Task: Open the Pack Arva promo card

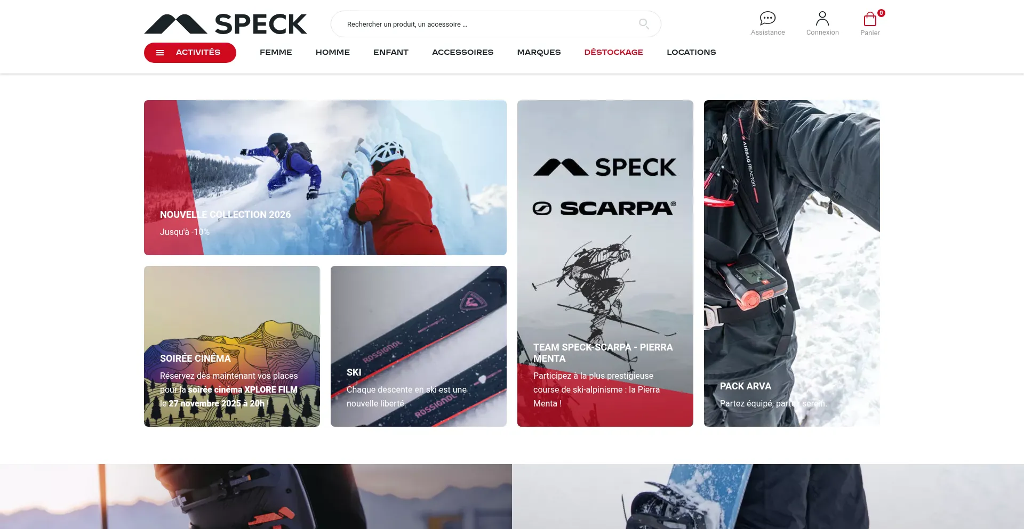Action: [792, 263]
